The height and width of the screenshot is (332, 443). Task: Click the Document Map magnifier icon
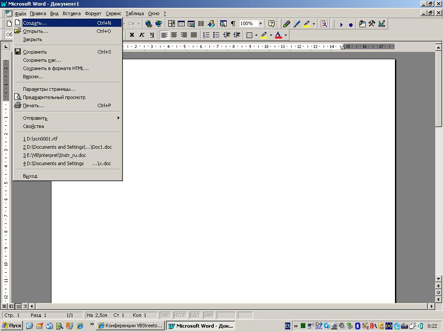223,24
